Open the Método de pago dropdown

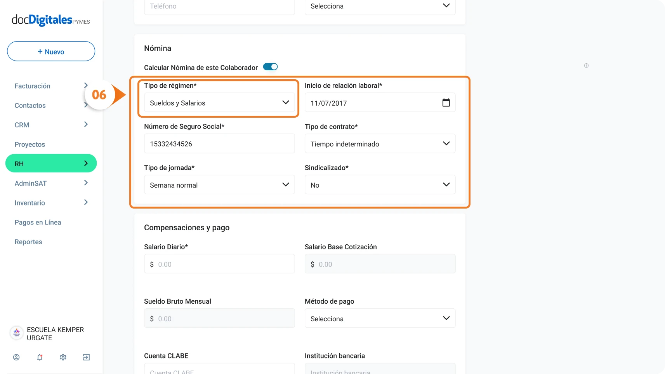(x=380, y=318)
